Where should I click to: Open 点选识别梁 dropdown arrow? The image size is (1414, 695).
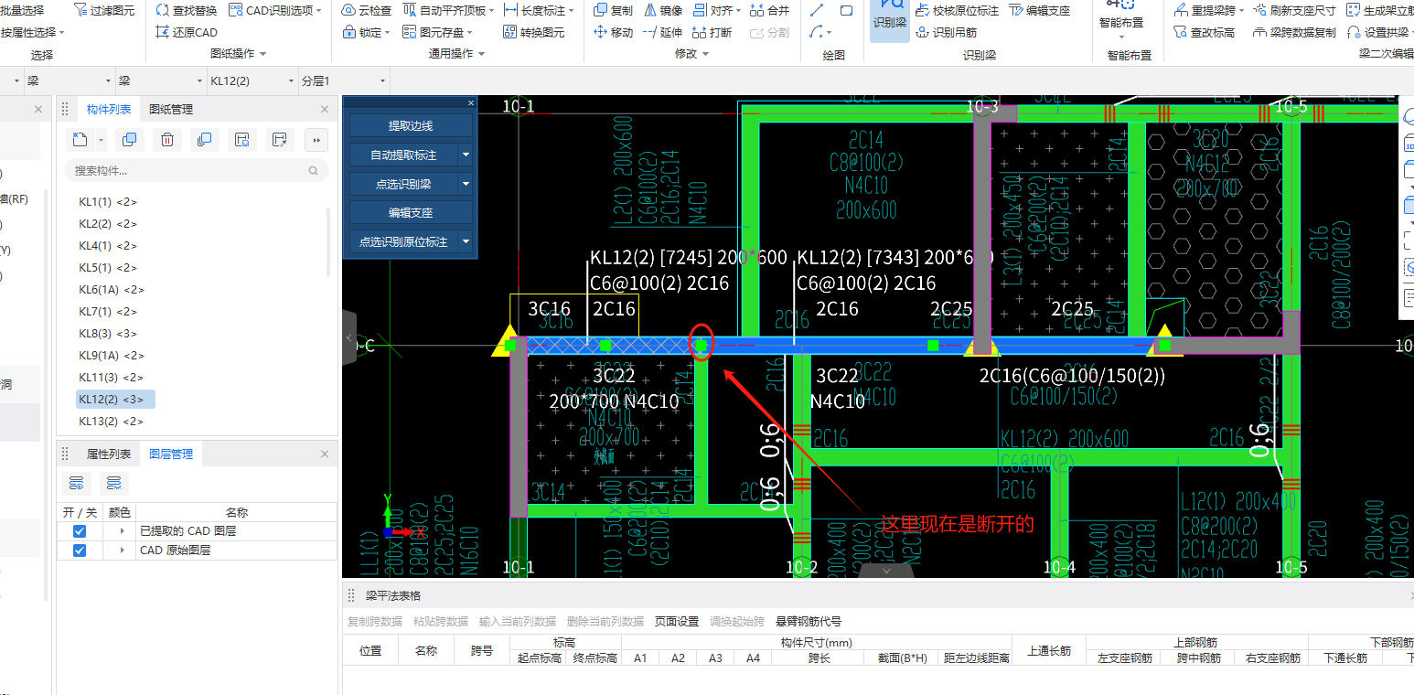(466, 184)
